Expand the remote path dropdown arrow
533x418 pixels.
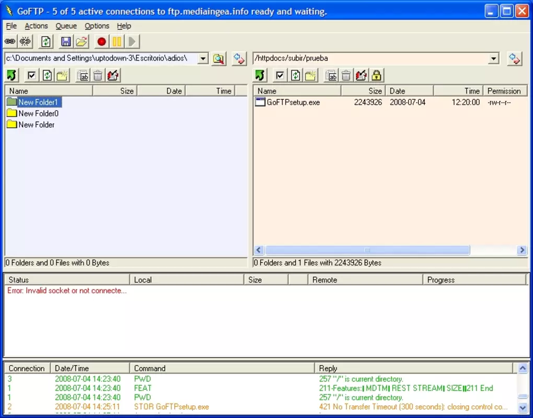pos(494,59)
